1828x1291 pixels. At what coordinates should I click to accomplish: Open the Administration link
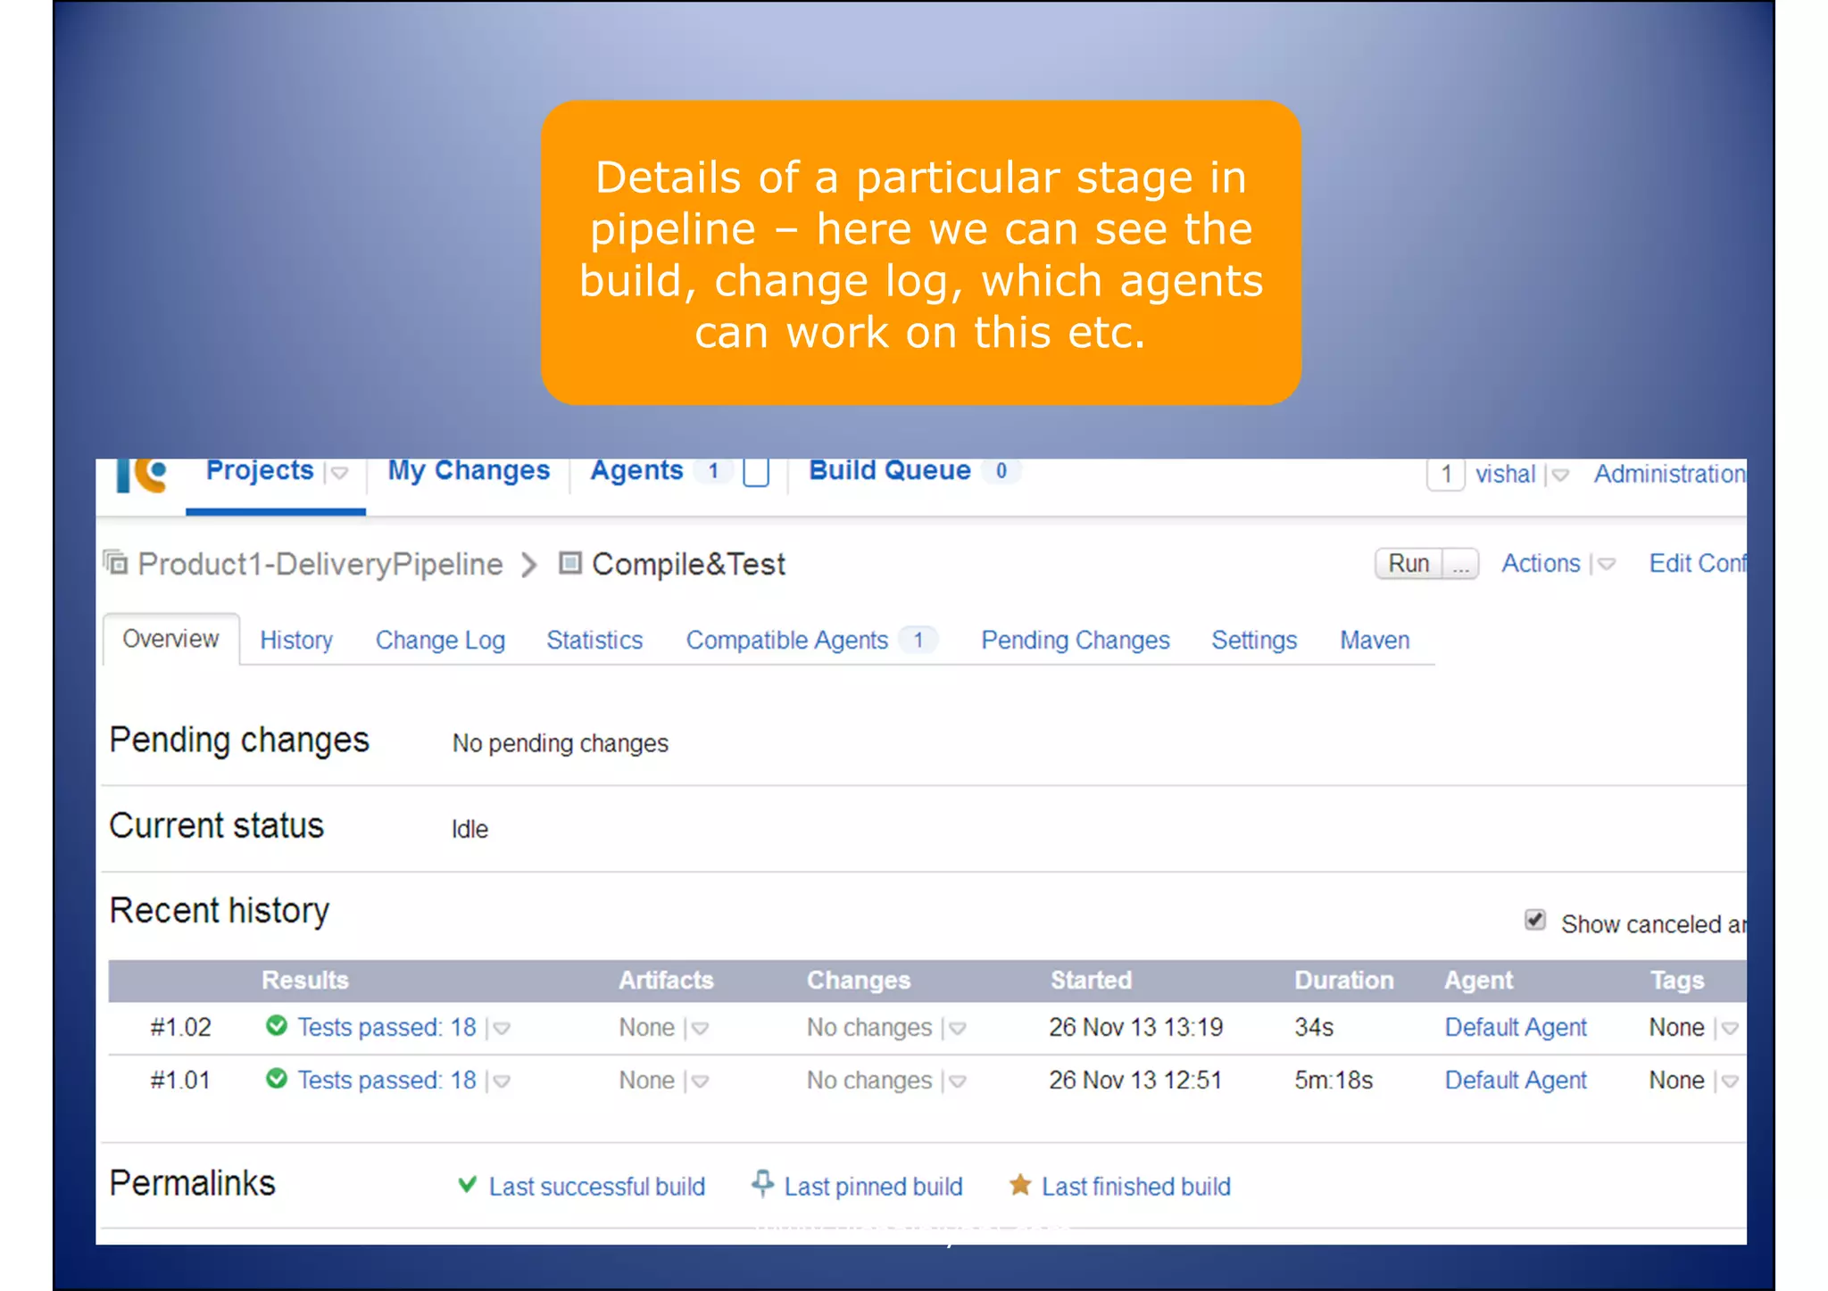pyautogui.click(x=1670, y=474)
